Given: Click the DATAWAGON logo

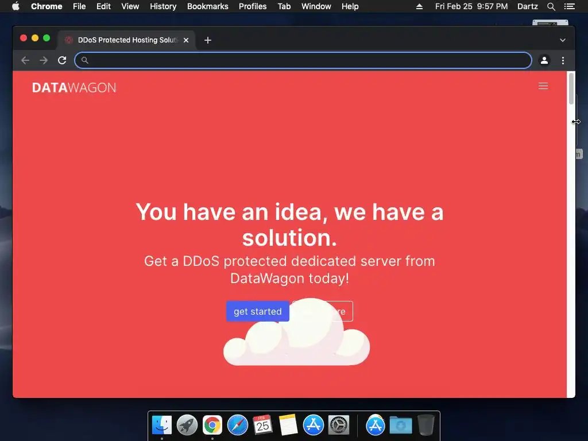Looking at the screenshot, I should coord(74,88).
